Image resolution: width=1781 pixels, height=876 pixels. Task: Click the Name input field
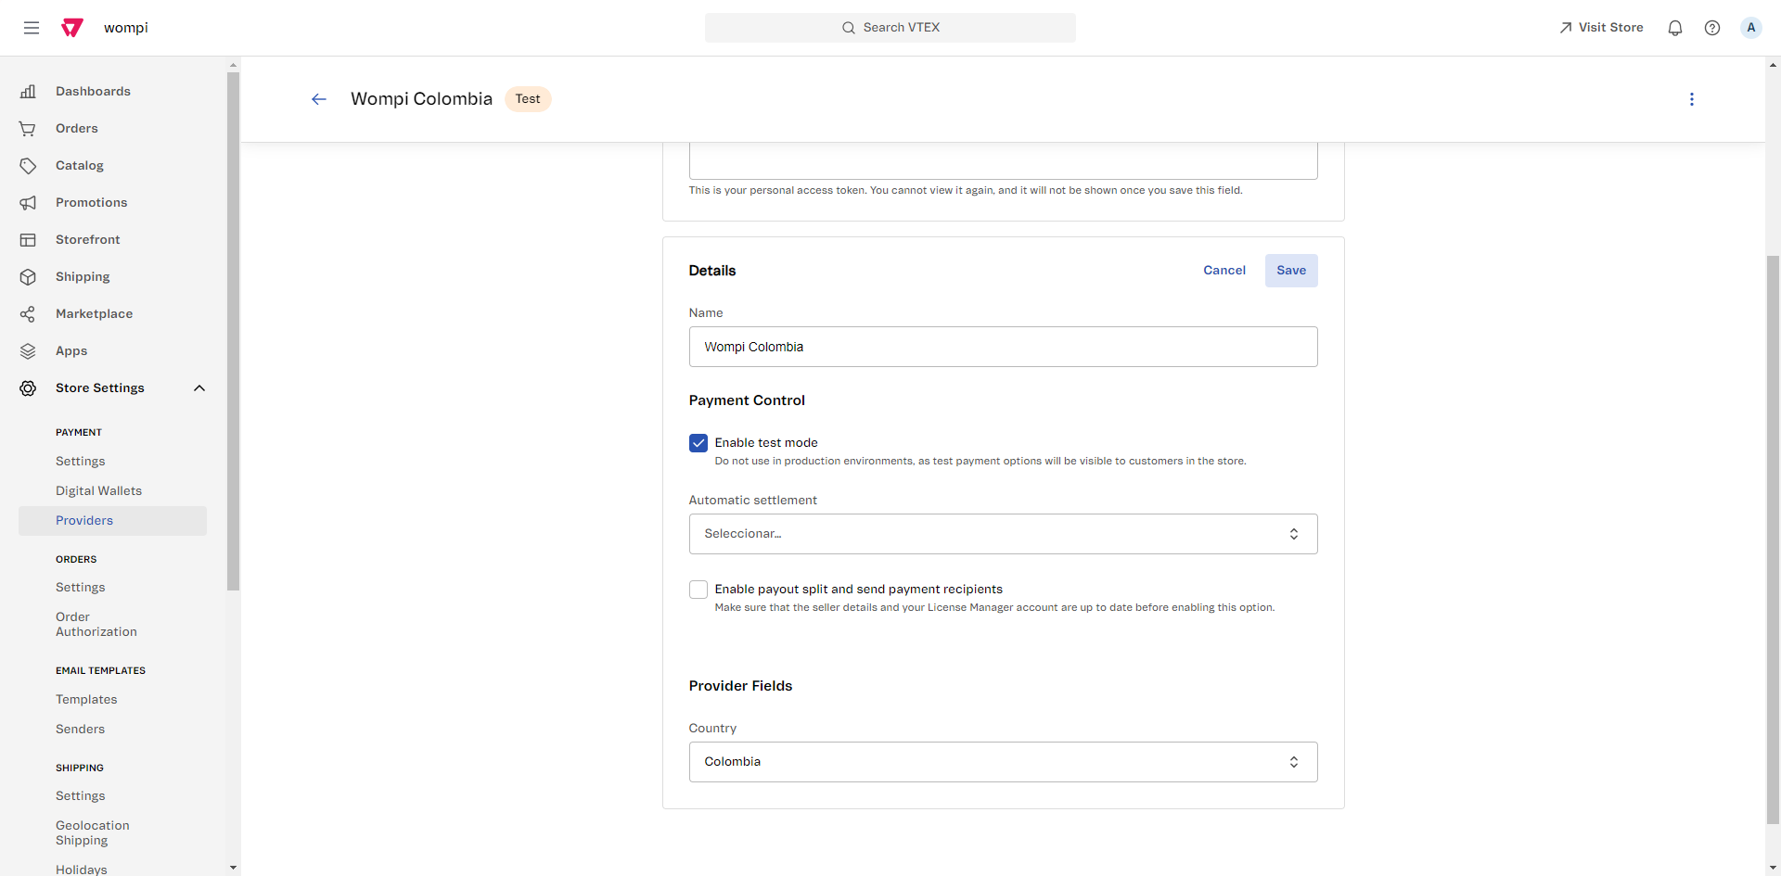click(1002, 347)
